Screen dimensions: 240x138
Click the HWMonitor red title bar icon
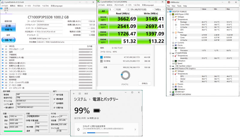[168, 2]
